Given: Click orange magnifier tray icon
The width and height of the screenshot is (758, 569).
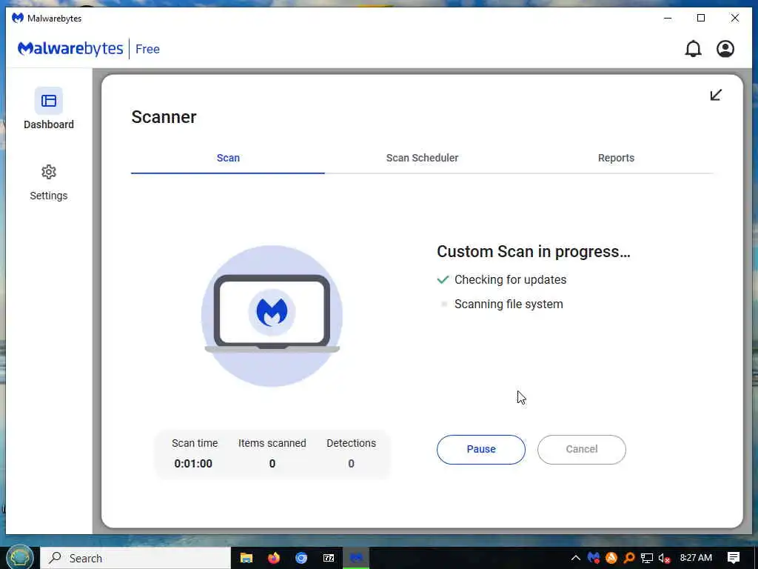Looking at the screenshot, I should click(x=629, y=558).
